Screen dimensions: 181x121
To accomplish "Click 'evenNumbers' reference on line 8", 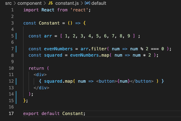I will pyautogui.click(x=84, y=55).
